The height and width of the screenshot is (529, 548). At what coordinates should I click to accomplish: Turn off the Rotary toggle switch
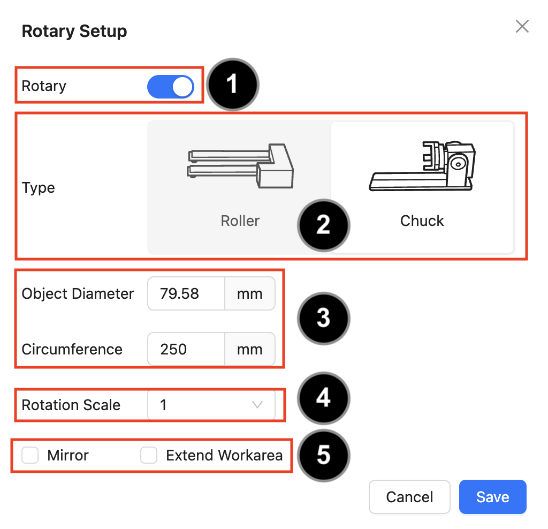coord(171,87)
